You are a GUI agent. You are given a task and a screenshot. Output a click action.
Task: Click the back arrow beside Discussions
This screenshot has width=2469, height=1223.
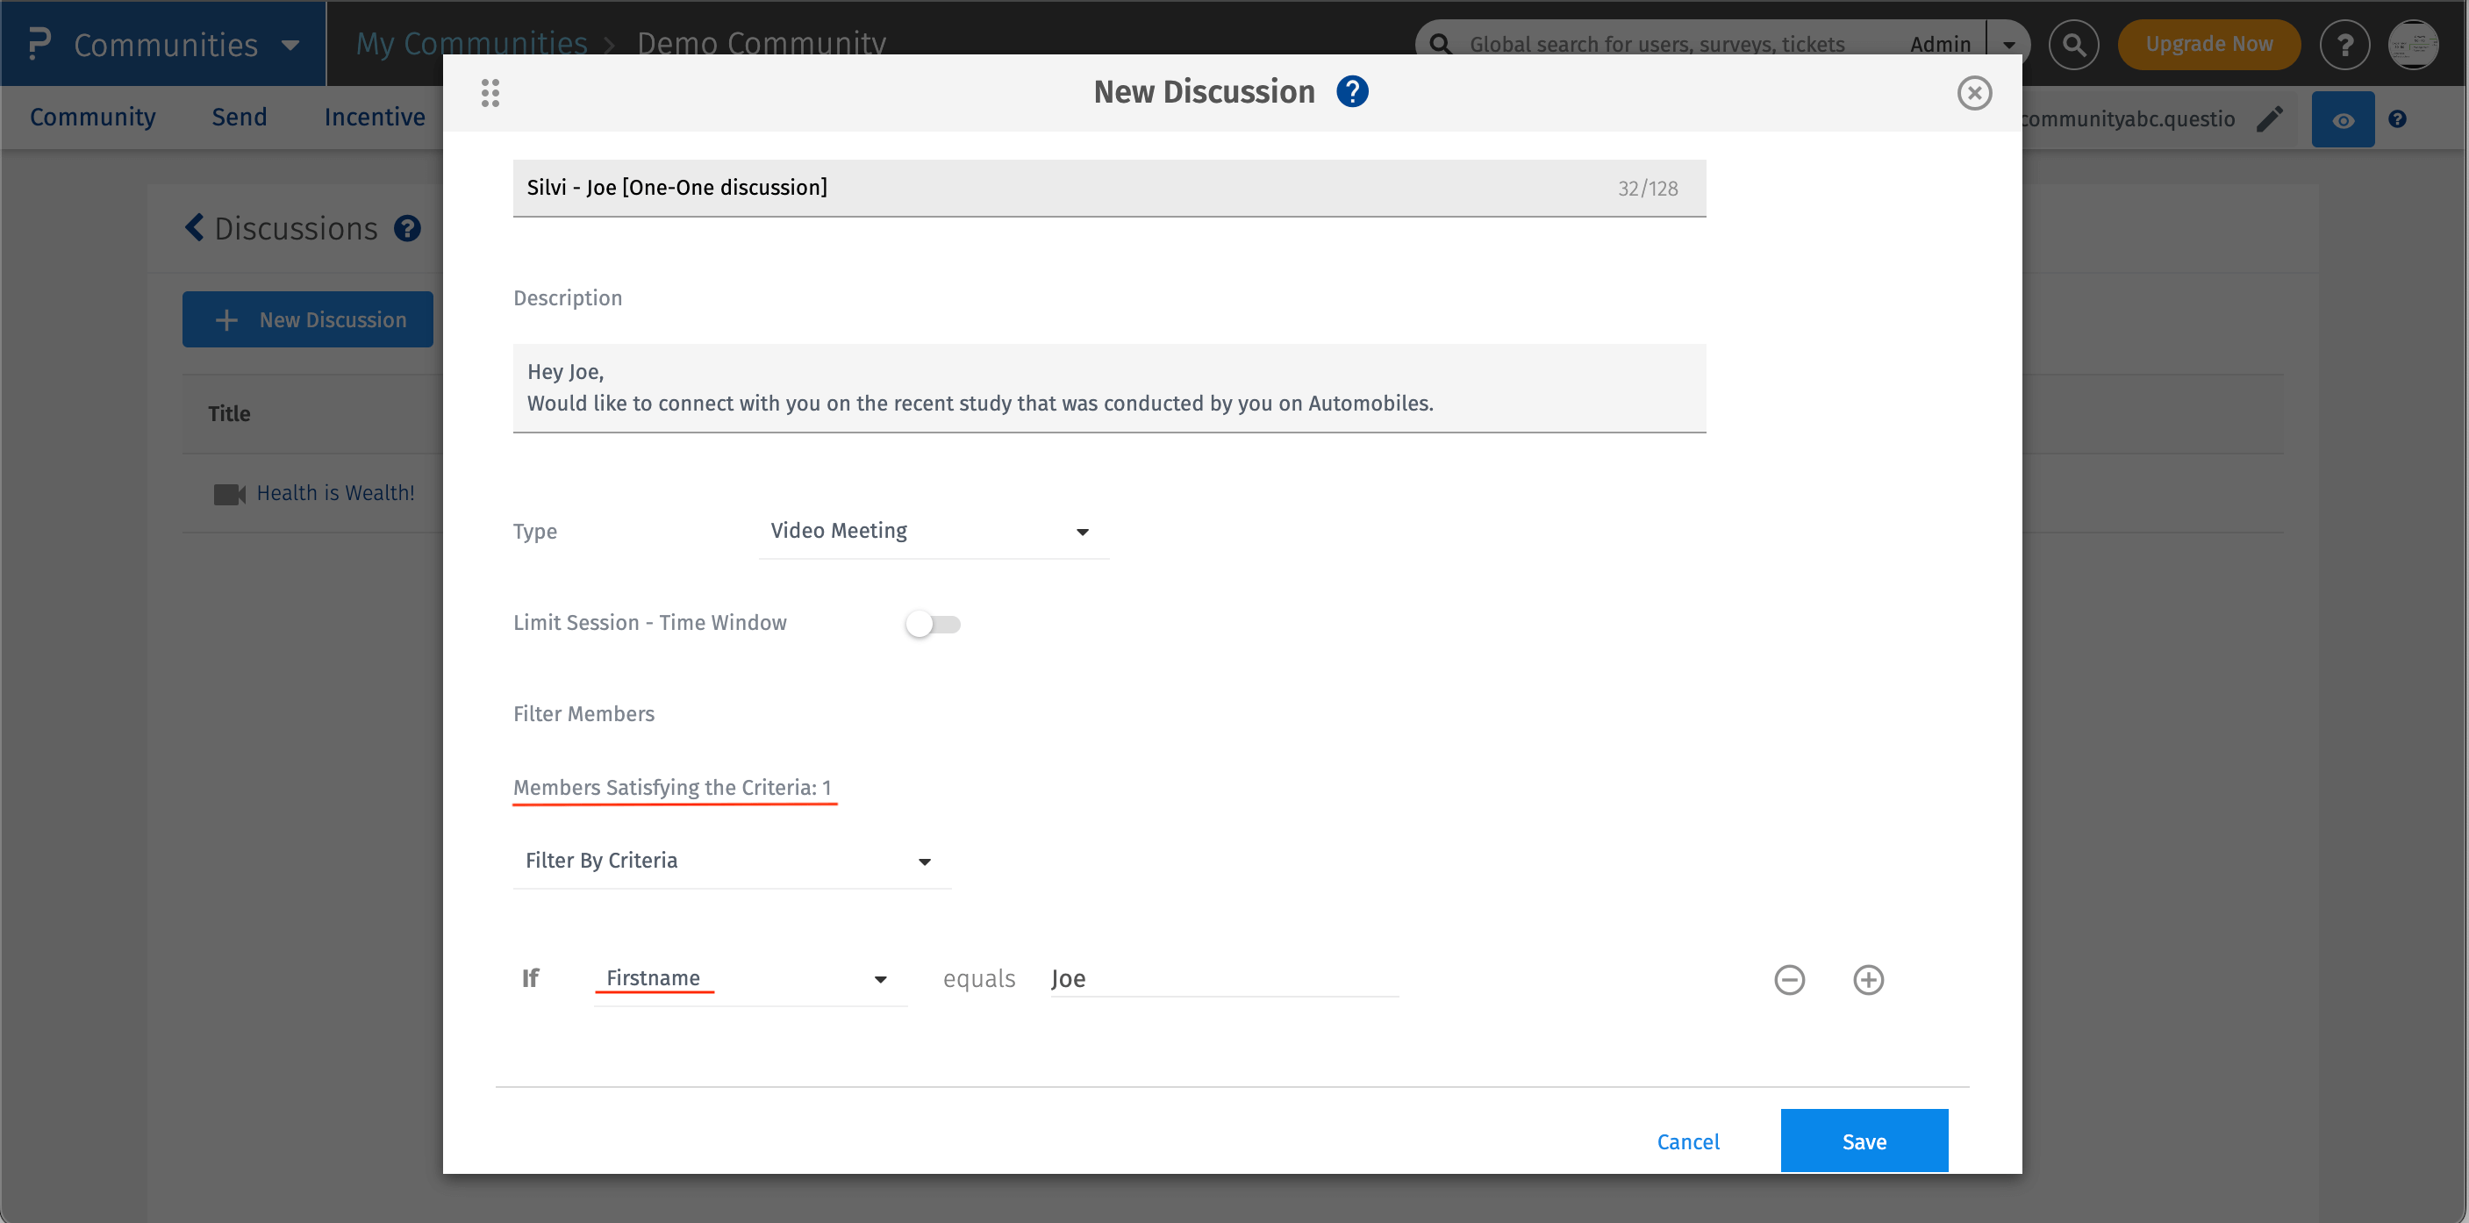[x=194, y=227]
